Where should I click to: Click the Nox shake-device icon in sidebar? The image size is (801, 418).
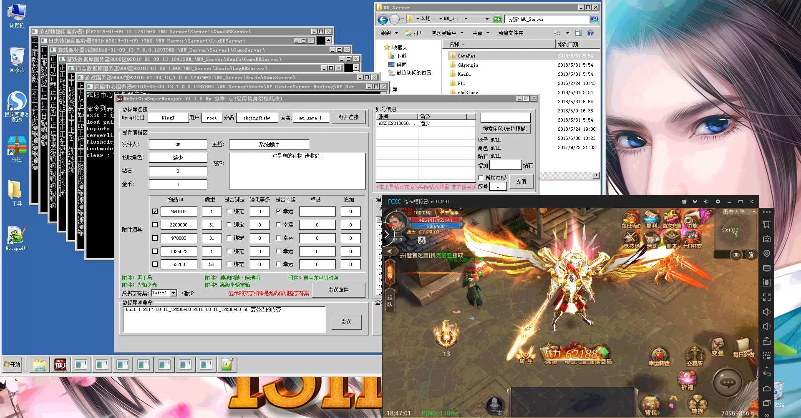pos(766,224)
